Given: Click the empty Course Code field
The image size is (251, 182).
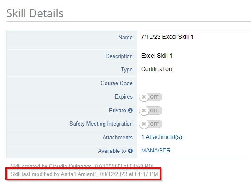Looking at the screenshot, I should (192, 83).
